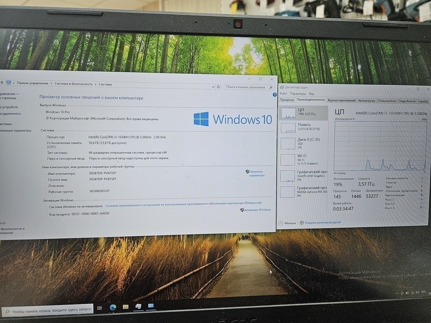Show hidden tray icons chevron
431x323 pixels.
(x=397, y=294)
